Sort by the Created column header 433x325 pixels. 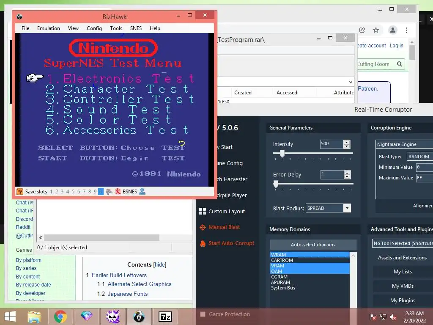click(x=243, y=93)
